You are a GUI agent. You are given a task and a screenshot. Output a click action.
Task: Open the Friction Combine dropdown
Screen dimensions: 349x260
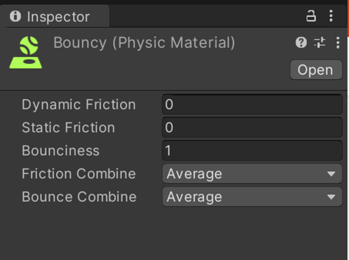[252, 174]
